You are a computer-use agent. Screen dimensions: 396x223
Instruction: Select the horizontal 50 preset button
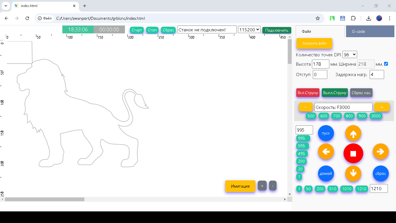pos(308,189)
